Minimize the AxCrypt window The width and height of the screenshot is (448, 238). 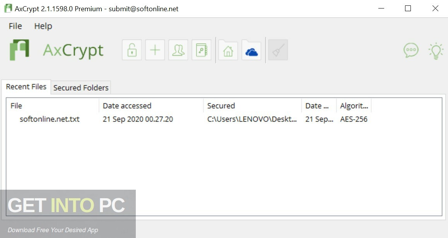coord(381,8)
